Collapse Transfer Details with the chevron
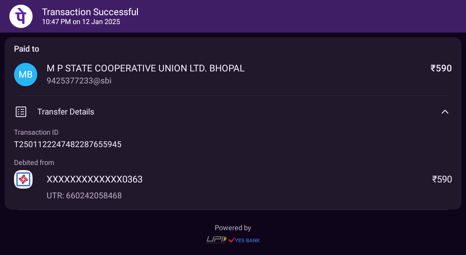 coord(445,112)
